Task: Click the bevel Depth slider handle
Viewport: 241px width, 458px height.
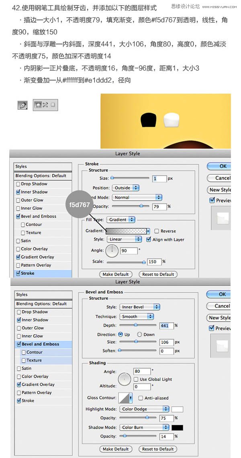Action: click(135, 325)
